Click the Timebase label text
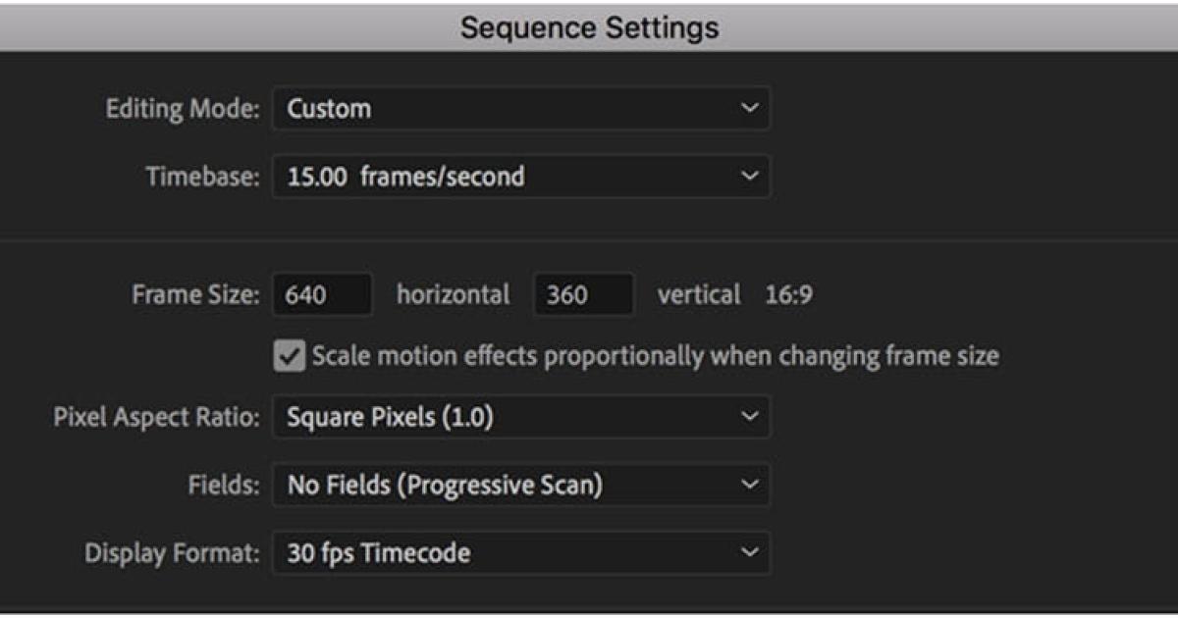 click(x=202, y=177)
